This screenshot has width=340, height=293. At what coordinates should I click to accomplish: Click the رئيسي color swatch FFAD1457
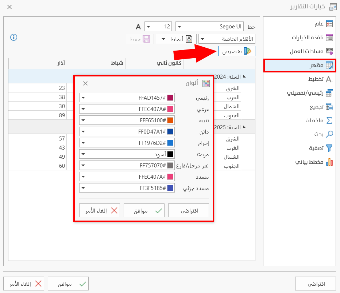coord(170,98)
